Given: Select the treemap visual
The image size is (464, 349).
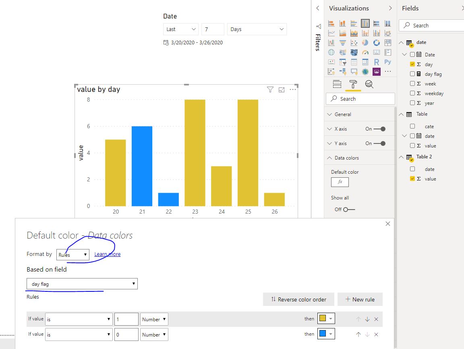Looking at the screenshot, I should tap(387, 43).
